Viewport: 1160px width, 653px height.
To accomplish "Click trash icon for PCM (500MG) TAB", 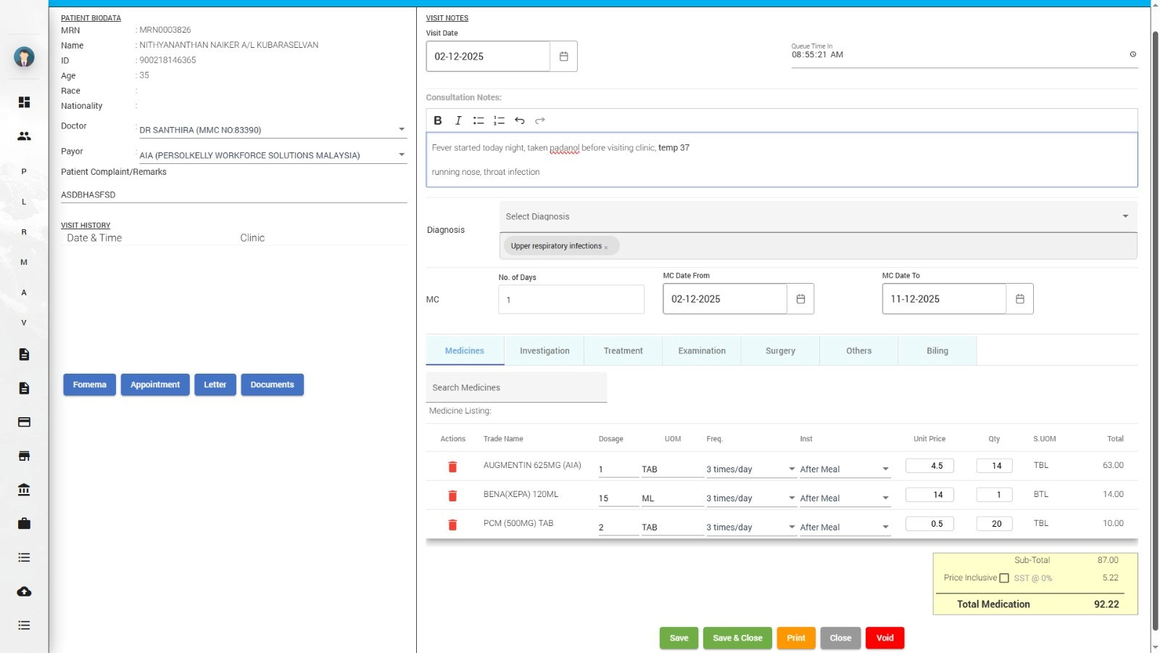I will 452,525.
